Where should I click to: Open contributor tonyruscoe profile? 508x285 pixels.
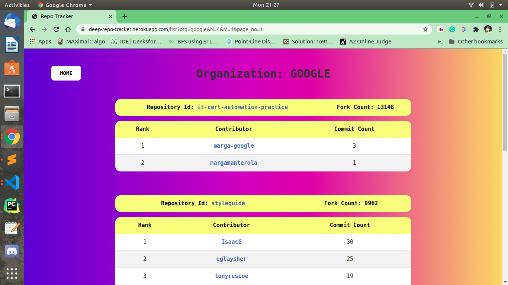coord(231,276)
